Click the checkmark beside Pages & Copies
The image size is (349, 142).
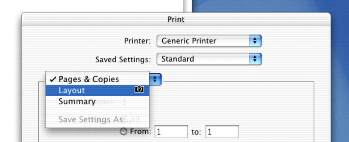tap(53, 79)
